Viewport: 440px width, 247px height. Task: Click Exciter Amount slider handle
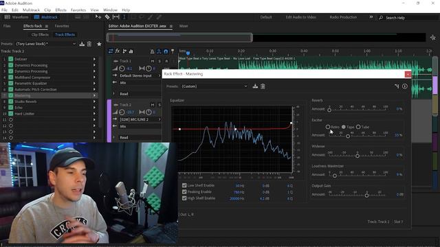(x=348, y=136)
